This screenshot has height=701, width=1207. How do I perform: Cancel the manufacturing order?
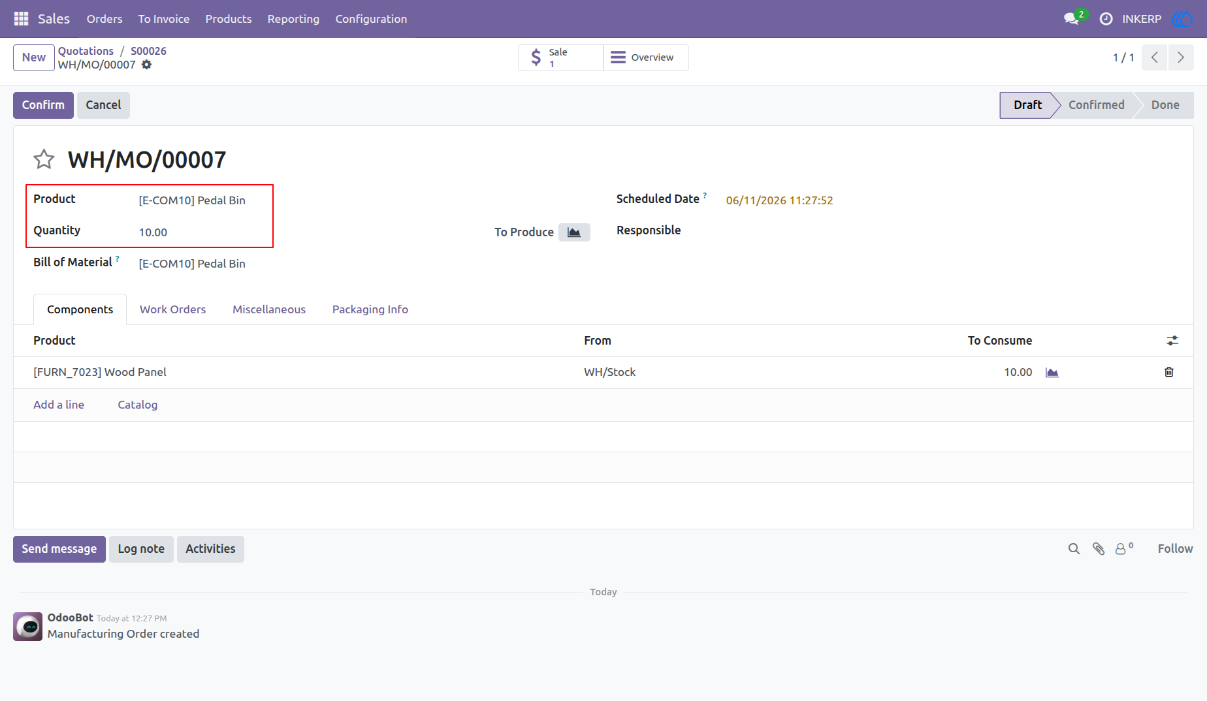click(x=103, y=105)
